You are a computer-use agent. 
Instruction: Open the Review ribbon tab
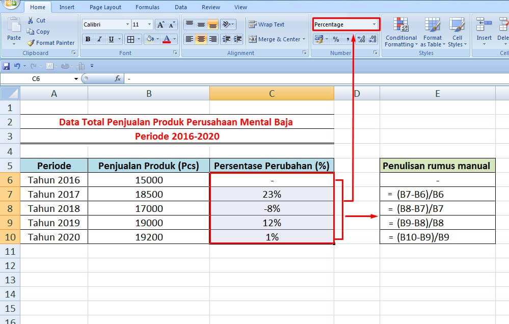click(x=210, y=7)
